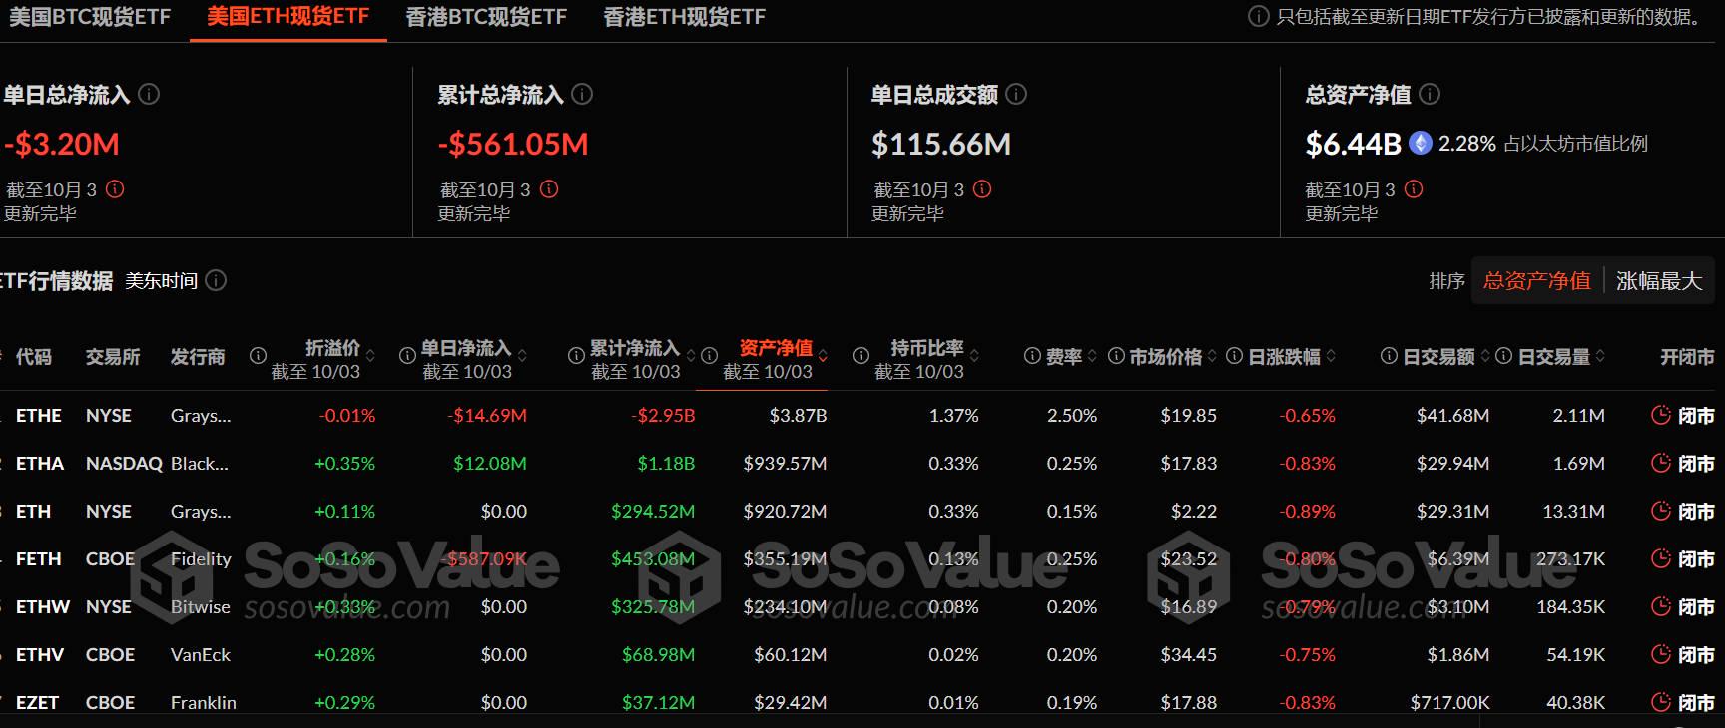Viewport: 1725px width, 728px height.
Task: Click info icon beside 累计总净流入
Action: [x=582, y=95]
